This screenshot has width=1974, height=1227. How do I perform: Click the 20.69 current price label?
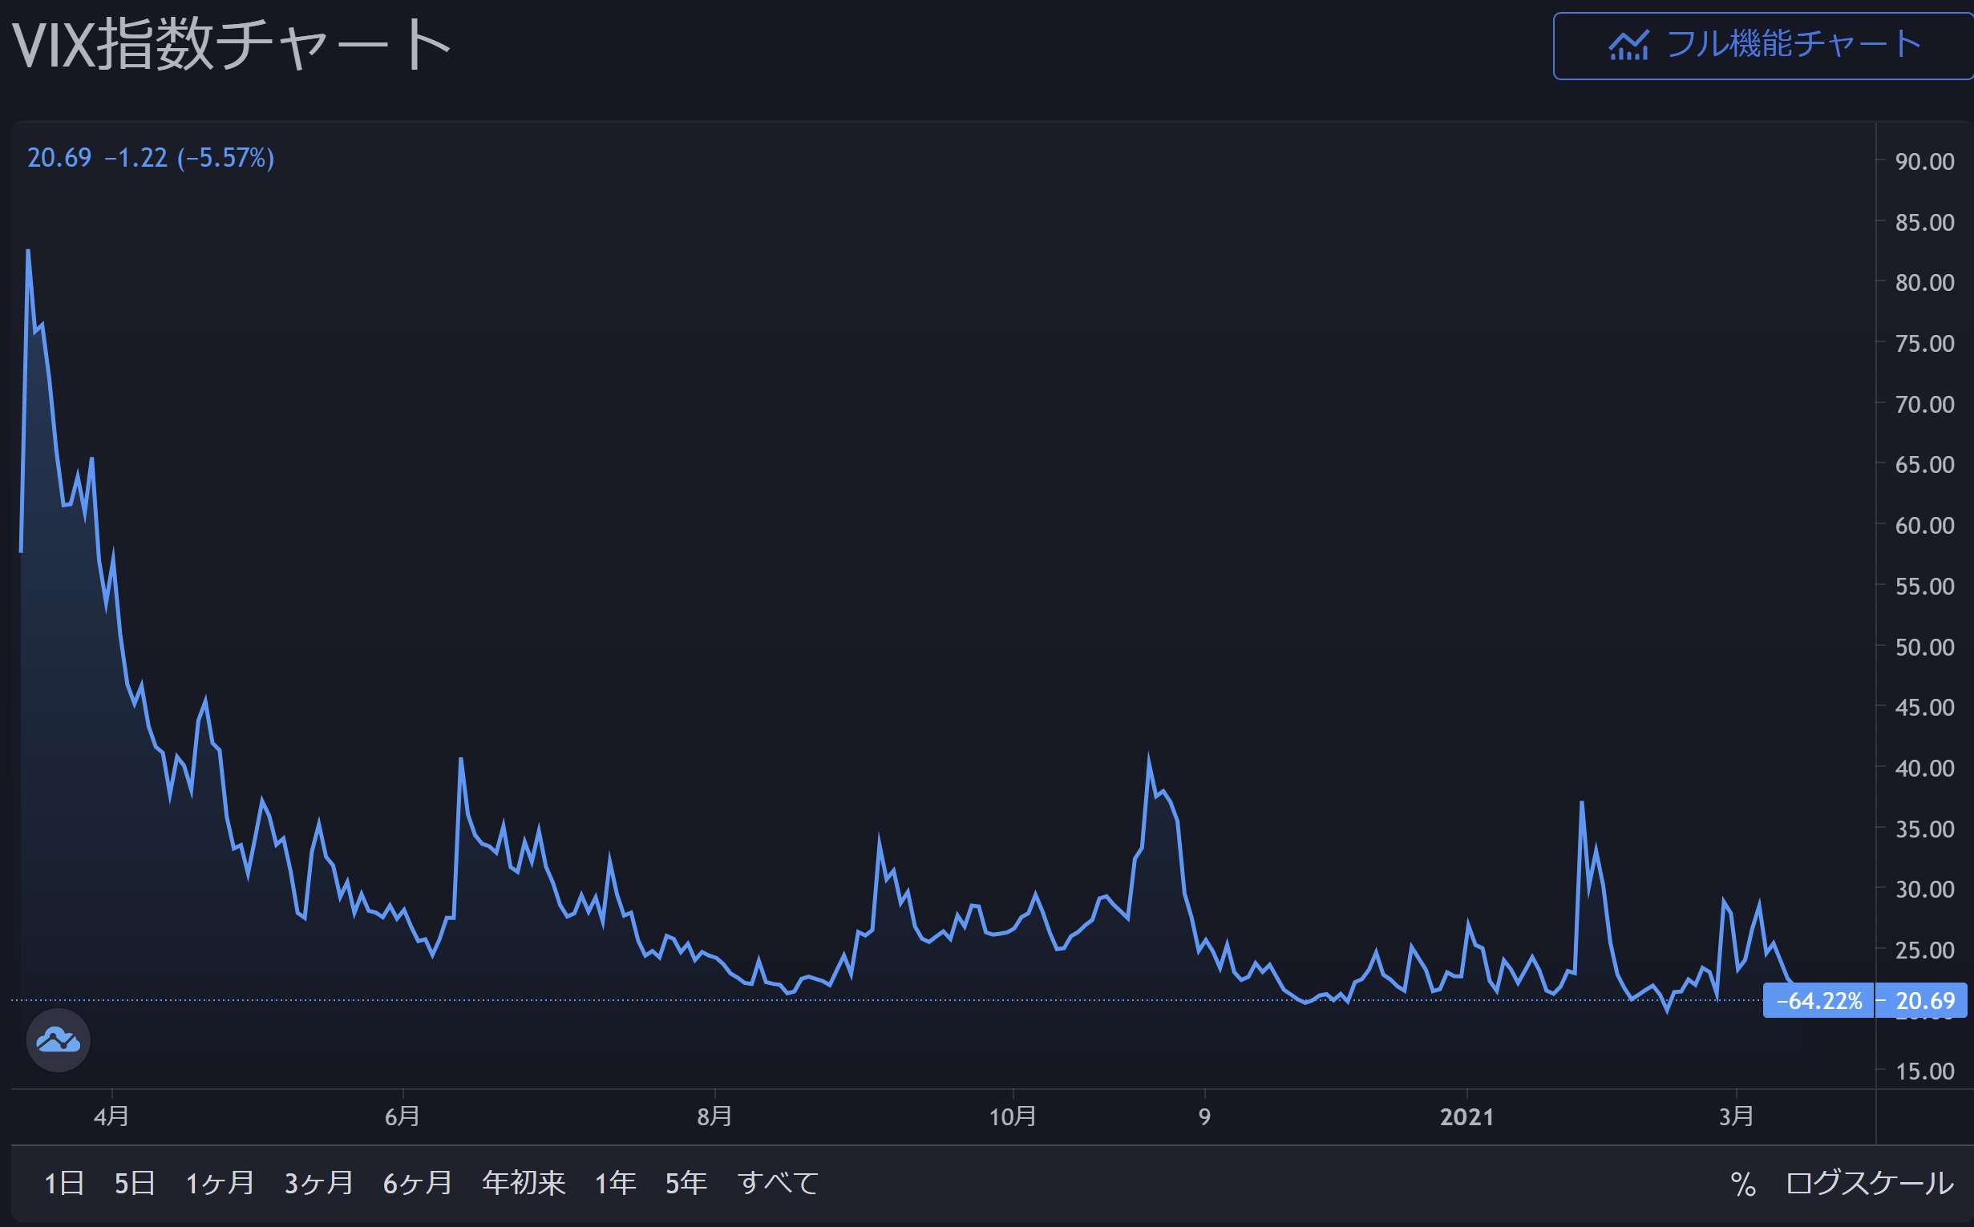1924,1000
